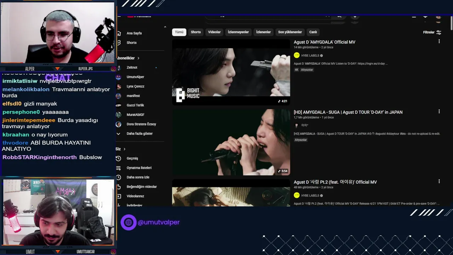Select the İzlenenler filter chip
This screenshot has height=255, width=453.
(x=263, y=32)
